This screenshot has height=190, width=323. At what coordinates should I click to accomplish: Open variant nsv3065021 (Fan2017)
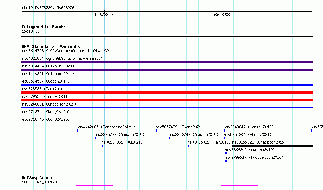pyautogui.click(x=209, y=142)
